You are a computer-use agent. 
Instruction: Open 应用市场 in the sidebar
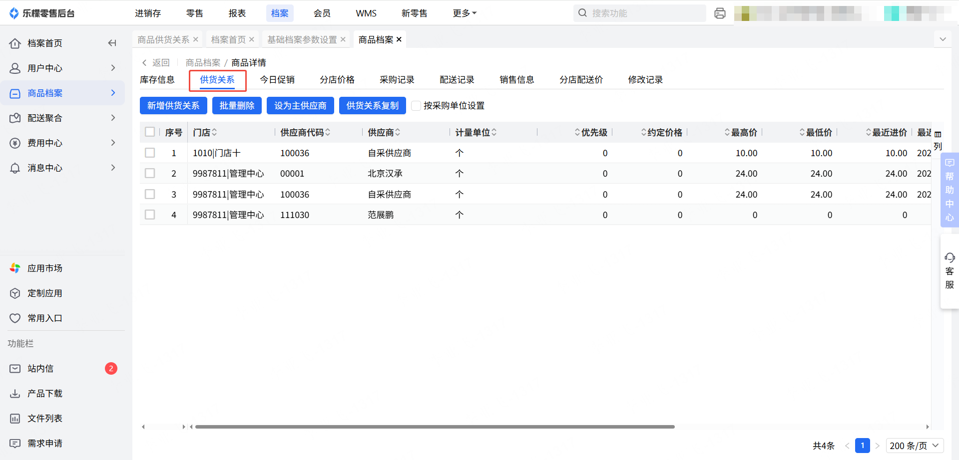click(x=44, y=268)
